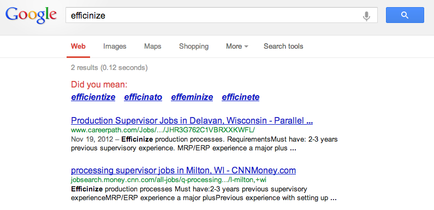Screen dimensions: 434x210
Task: Choose the efficientize suggestion
Action: point(93,97)
